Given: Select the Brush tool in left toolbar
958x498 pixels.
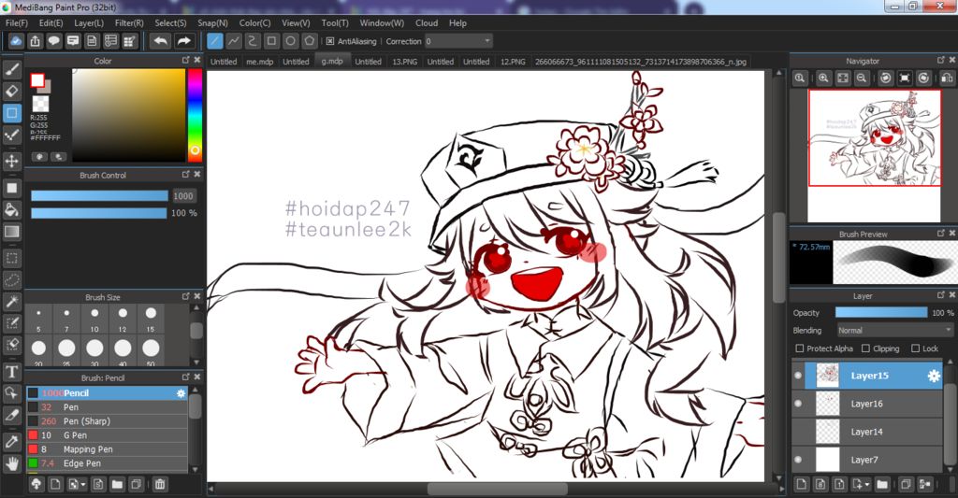Looking at the screenshot, I should [x=11, y=69].
